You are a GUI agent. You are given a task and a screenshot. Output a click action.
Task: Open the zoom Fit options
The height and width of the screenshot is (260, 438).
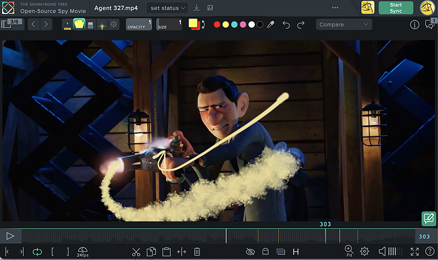tap(349, 251)
